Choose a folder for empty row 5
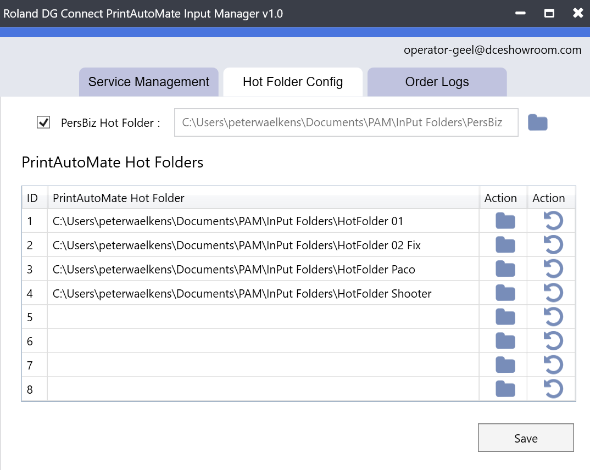 [505, 317]
